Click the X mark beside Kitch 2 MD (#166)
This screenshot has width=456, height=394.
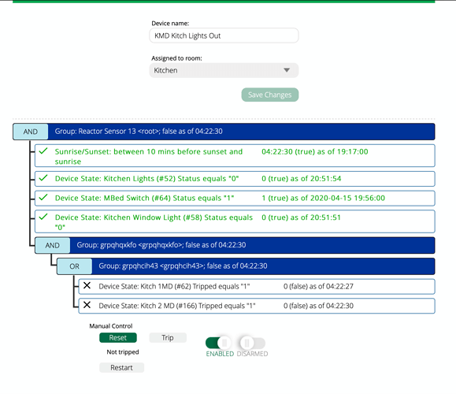pyautogui.click(x=87, y=305)
